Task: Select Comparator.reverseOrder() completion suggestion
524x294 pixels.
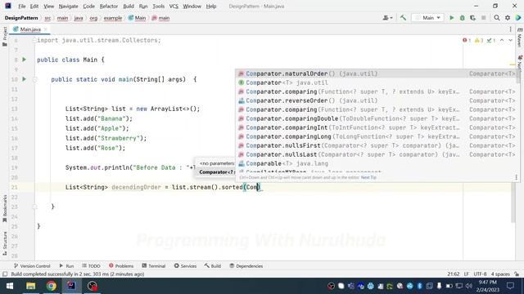Action: click(376, 100)
